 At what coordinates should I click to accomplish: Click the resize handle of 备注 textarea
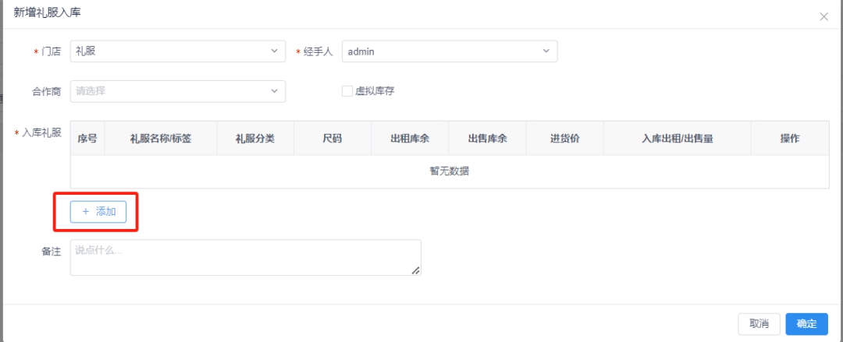click(415, 270)
